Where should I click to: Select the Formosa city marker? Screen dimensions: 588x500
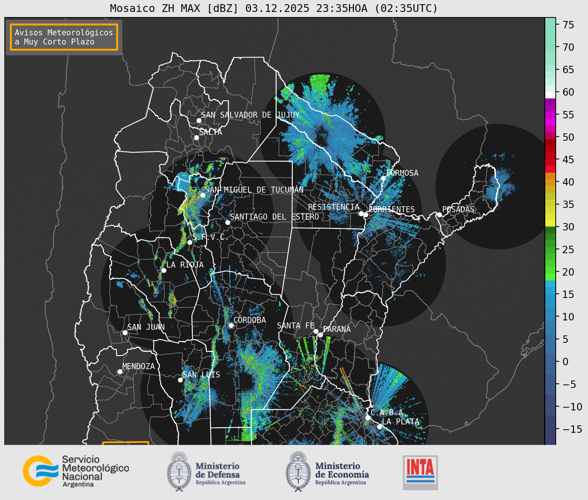tap(383, 178)
